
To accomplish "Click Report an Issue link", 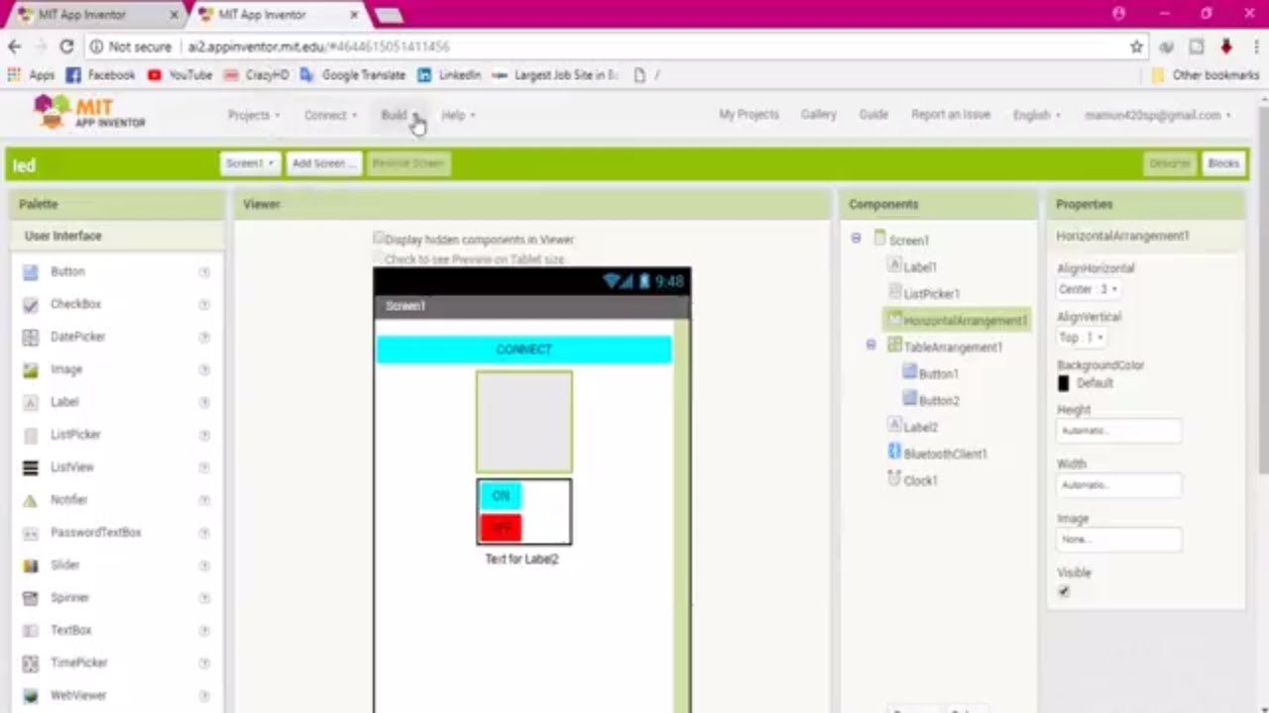I will point(951,115).
